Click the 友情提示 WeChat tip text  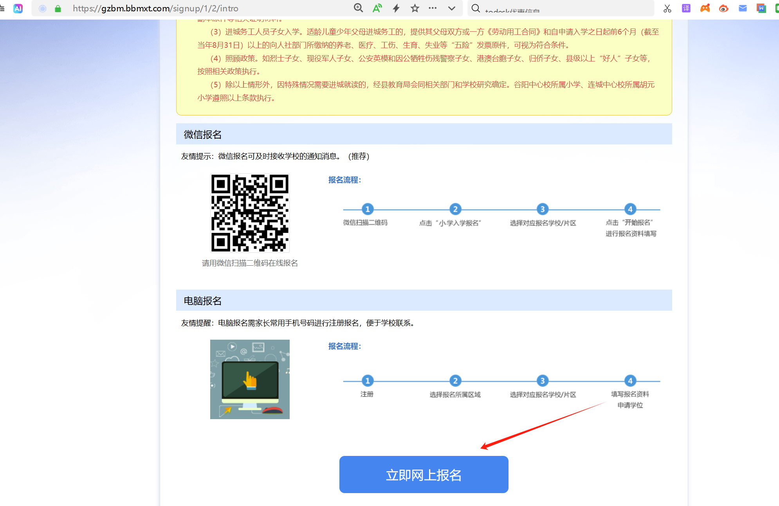point(275,156)
